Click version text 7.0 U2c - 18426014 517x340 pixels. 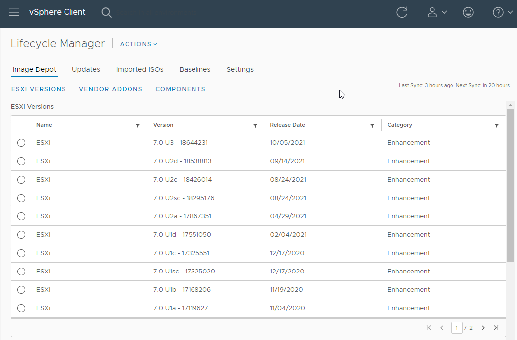click(183, 180)
